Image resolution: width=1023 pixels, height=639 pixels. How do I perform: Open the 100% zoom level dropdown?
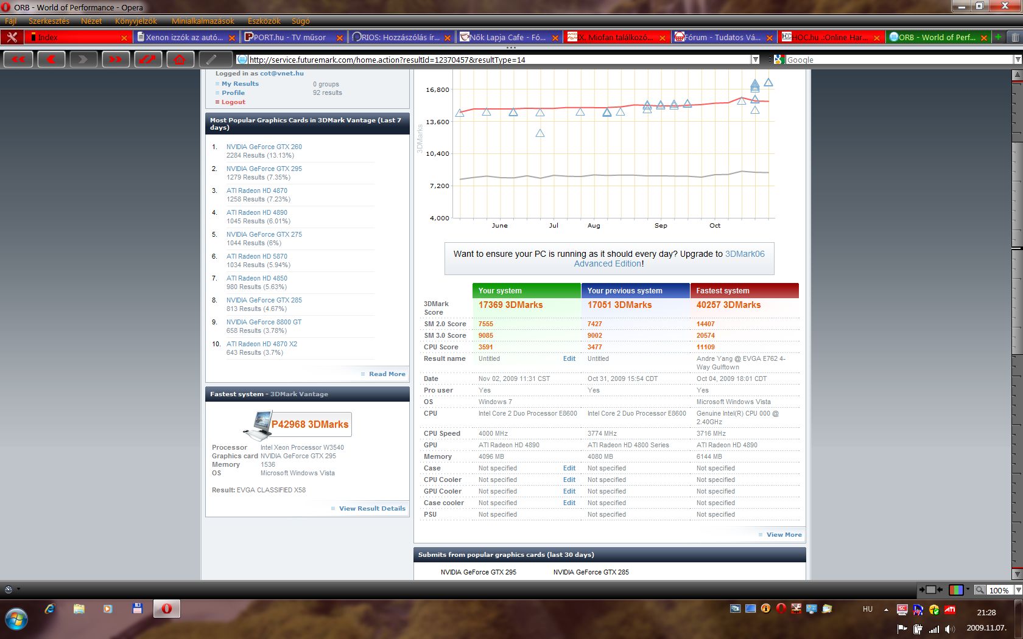click(1018, 590)
